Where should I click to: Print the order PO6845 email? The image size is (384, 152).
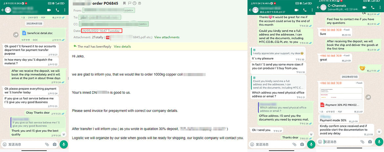[x=139, y=4]
